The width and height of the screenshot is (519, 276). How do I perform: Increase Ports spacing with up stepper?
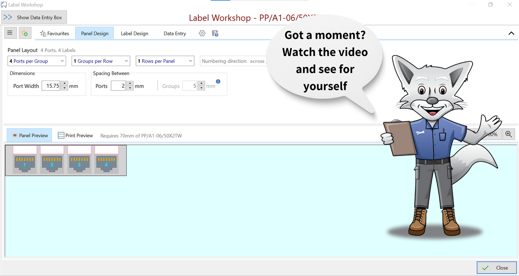(130, 84)
